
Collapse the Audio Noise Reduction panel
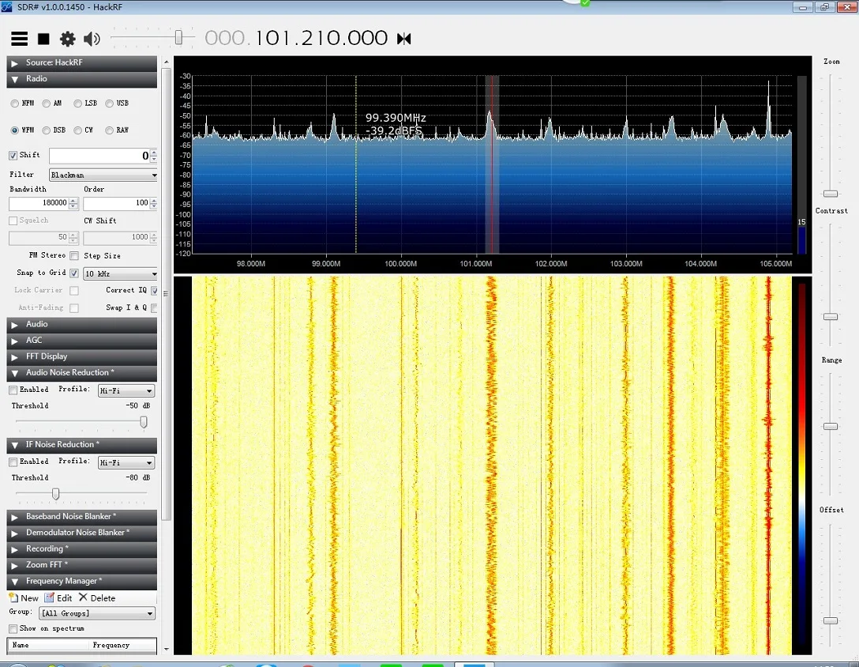pos(81,372)
